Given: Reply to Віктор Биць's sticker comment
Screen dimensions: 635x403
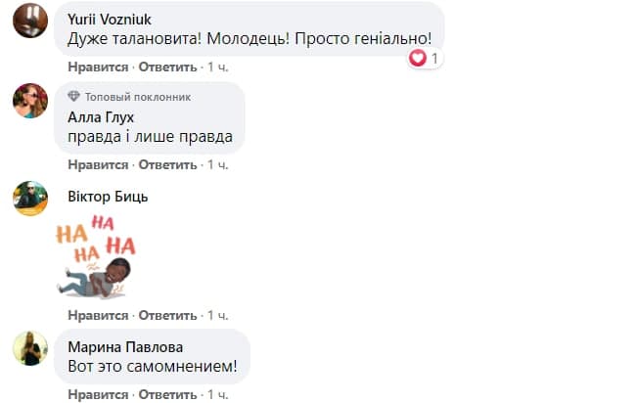Looking at the screenshot, I should 167,316.
